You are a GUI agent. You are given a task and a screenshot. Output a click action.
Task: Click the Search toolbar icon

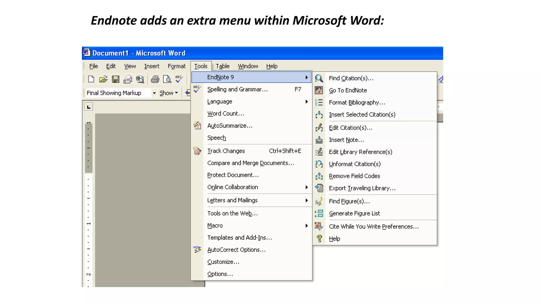pyautogui.click(x=140, y=79)
